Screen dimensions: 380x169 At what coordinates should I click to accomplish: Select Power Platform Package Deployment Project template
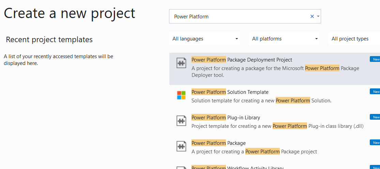pos(242,60)
